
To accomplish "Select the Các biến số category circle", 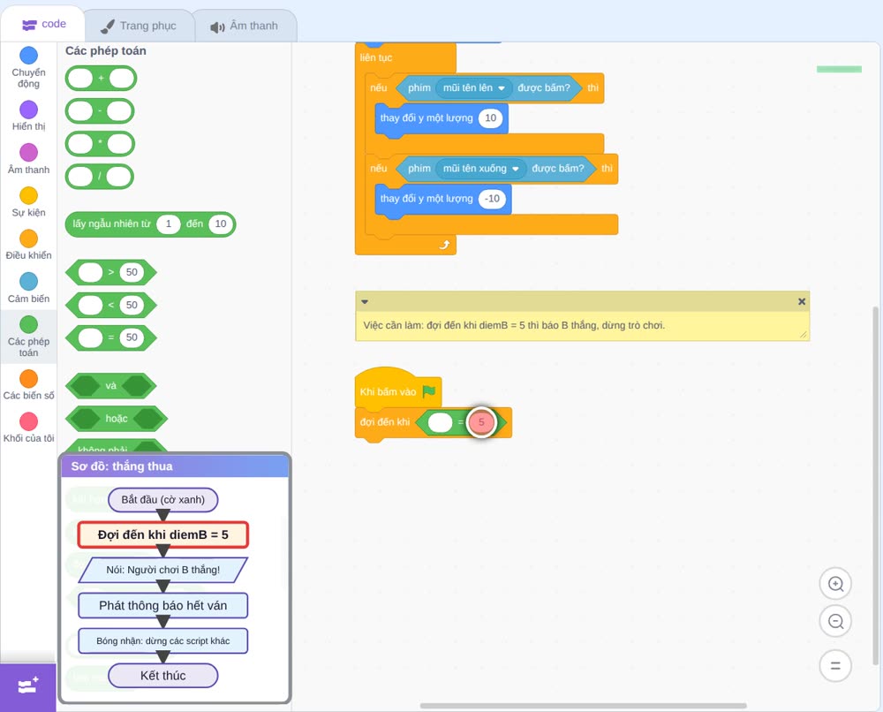I will click(x=29, y=379).
